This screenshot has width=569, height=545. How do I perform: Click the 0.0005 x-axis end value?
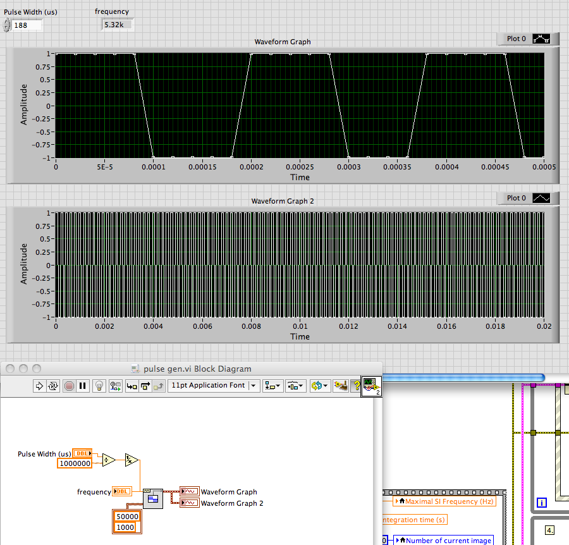point(544,167)
